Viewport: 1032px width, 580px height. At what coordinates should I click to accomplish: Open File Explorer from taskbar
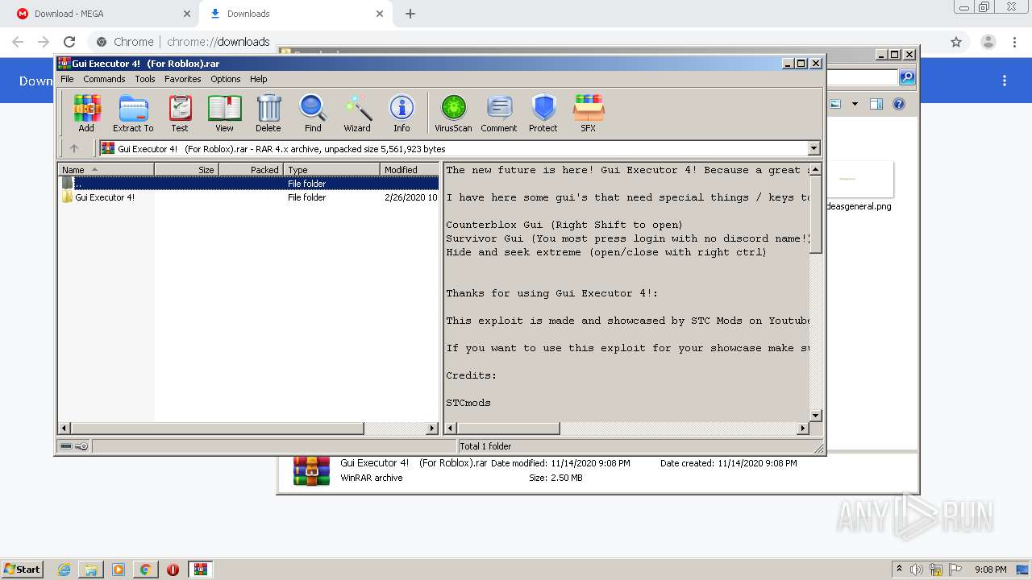(x=91, y=570)
